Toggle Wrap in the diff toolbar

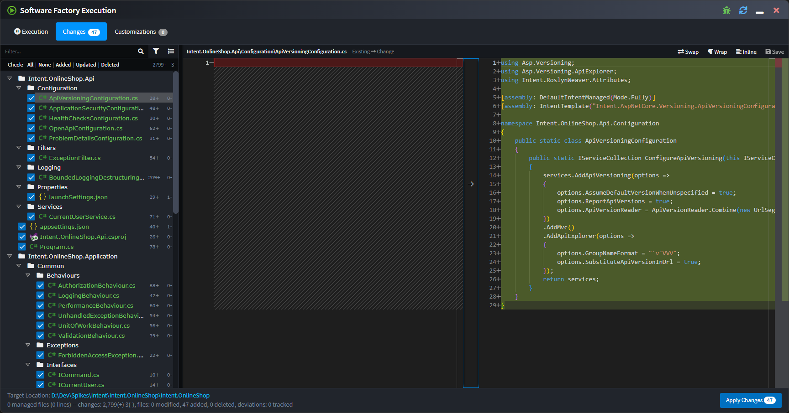[x=717, y=52]
